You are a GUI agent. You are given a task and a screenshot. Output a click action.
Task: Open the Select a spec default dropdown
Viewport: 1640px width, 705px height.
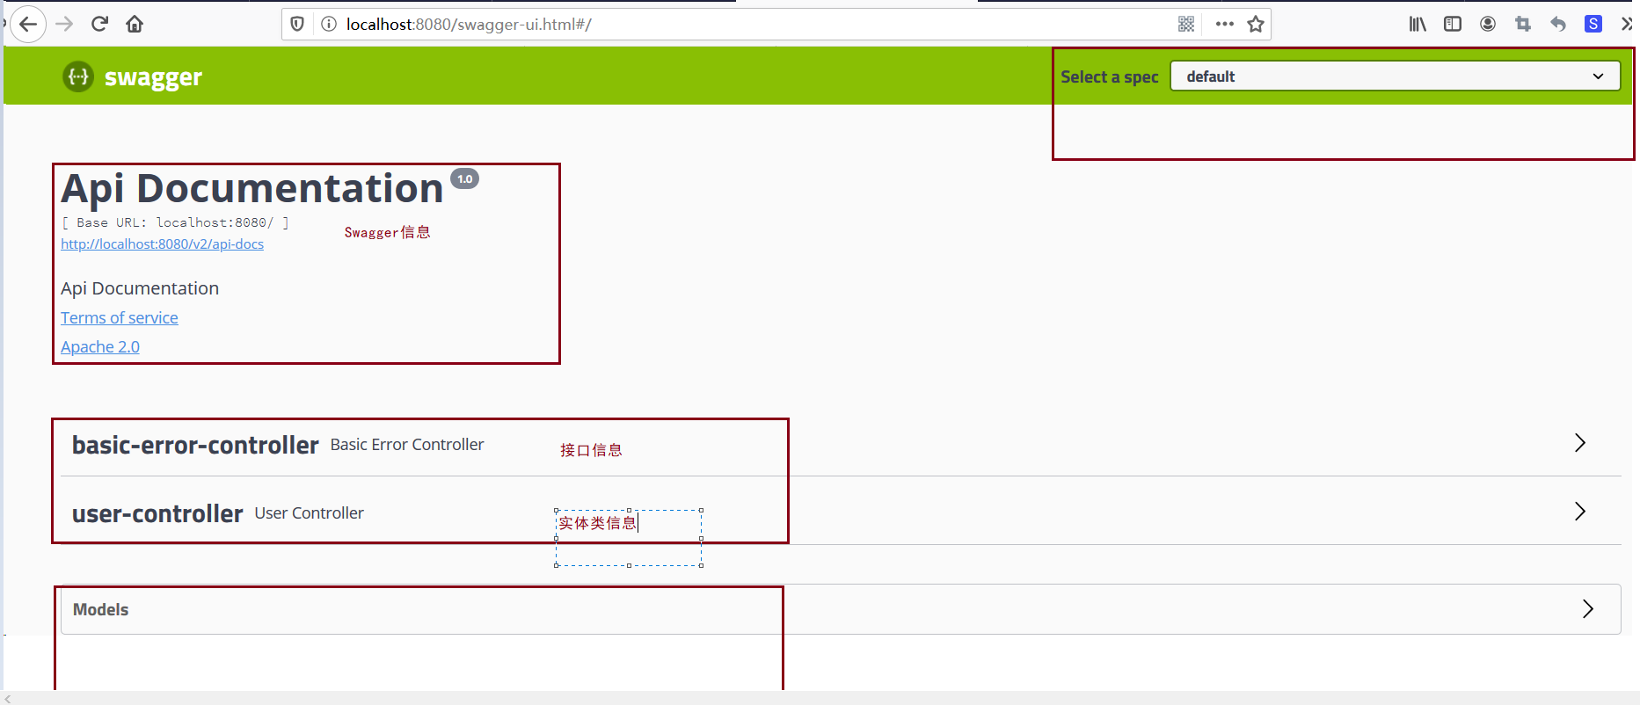point(1396,76)
